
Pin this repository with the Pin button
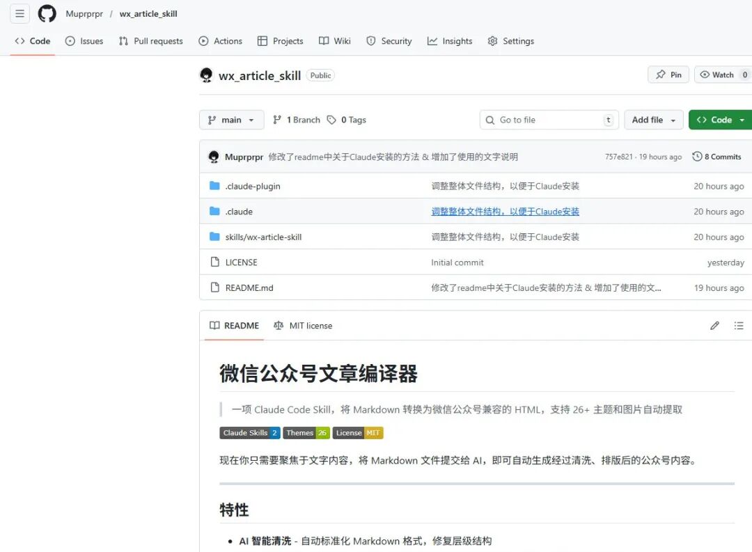pos(668,74)
